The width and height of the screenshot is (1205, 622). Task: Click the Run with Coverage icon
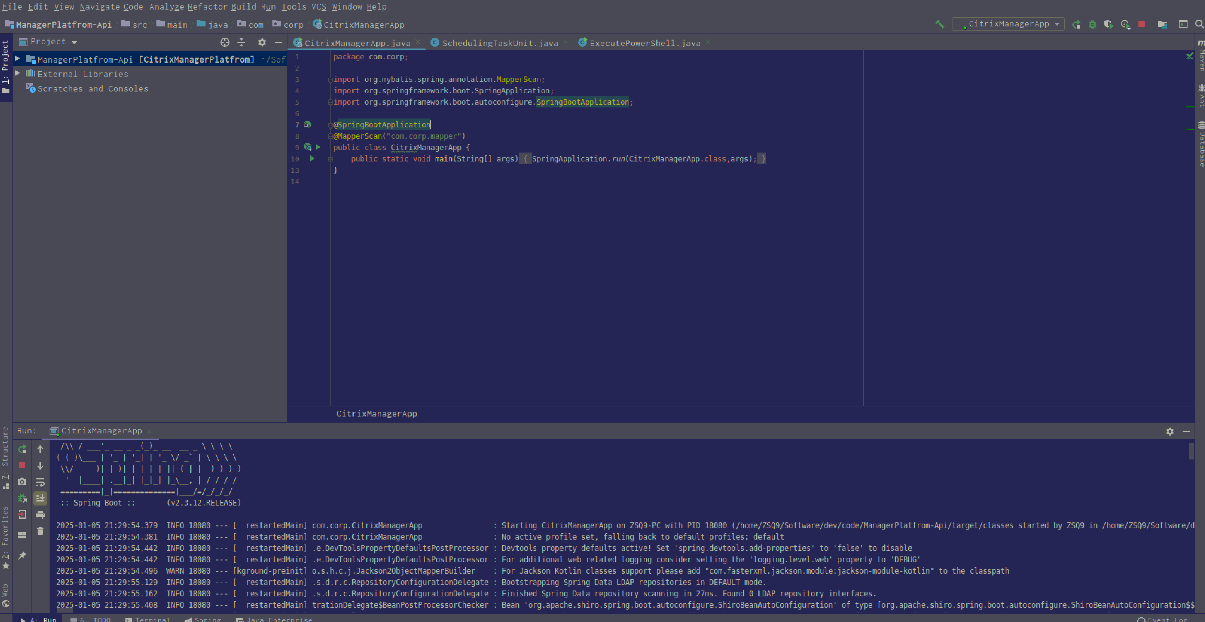click(x=1109, y=24)
